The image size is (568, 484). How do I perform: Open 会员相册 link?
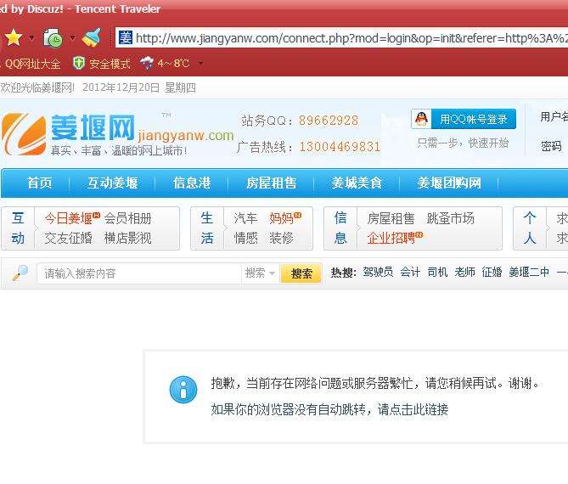point(128,218)
